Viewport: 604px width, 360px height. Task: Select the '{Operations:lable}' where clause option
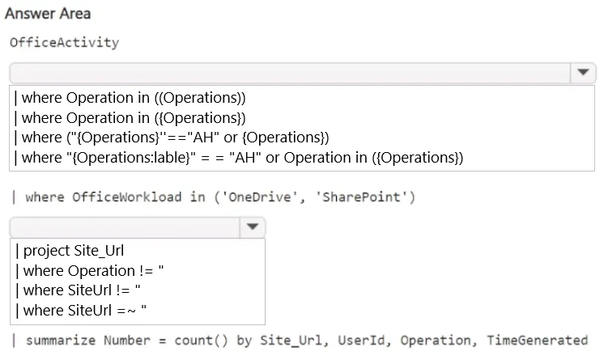[238, 158]
